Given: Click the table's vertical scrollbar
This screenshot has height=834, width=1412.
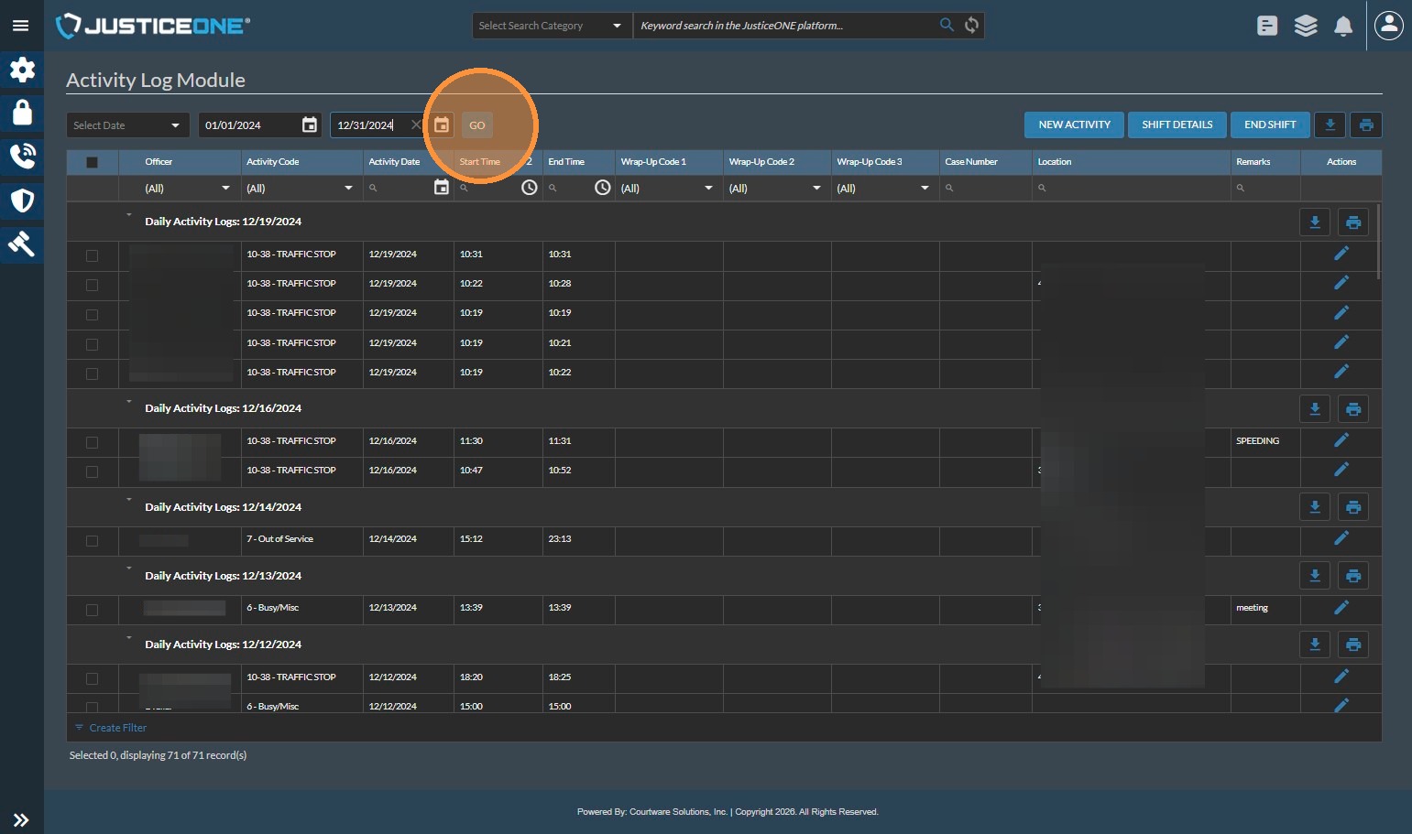Looking at the screenshot, I should [x=1377, y=241].
